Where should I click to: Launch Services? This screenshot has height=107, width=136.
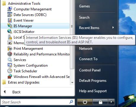(x=20, y=60)
